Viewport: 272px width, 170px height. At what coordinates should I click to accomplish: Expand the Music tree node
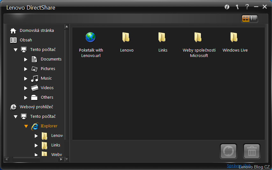coord(26,78)
